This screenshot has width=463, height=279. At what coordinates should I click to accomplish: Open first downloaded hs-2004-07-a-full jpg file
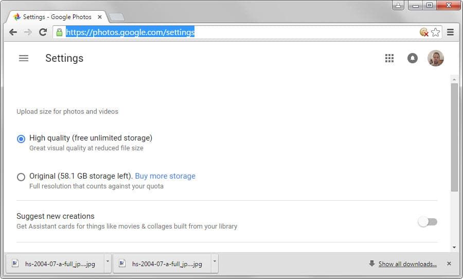(x=56, y=264)
